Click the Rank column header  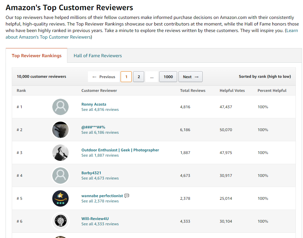click(x=21, y=91)
